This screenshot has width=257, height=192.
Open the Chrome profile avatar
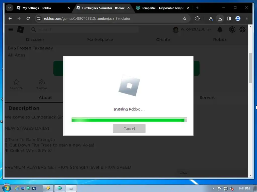tap(238, 18)
